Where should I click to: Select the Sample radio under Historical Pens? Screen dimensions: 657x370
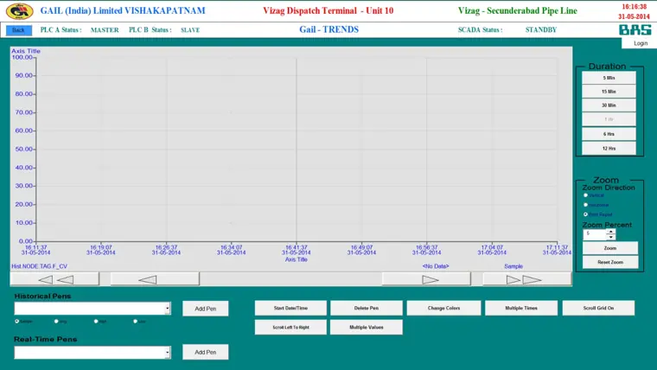tap(17, 322)
